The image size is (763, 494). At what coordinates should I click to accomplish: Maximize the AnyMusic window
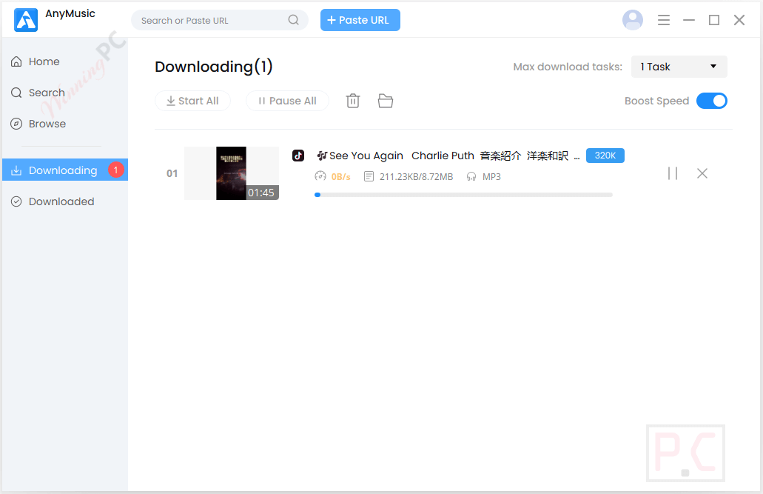click(714, 20)
